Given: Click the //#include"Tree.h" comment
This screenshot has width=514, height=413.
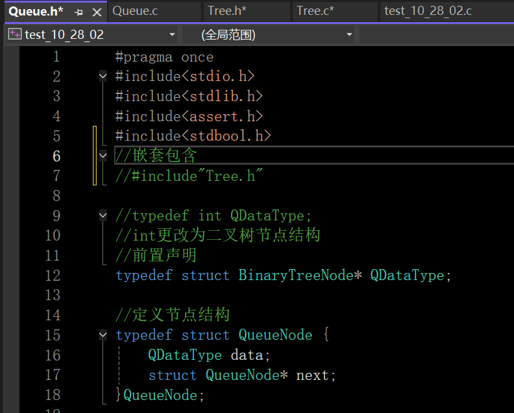Looking at the screenshot, I should tap(189, 176).
